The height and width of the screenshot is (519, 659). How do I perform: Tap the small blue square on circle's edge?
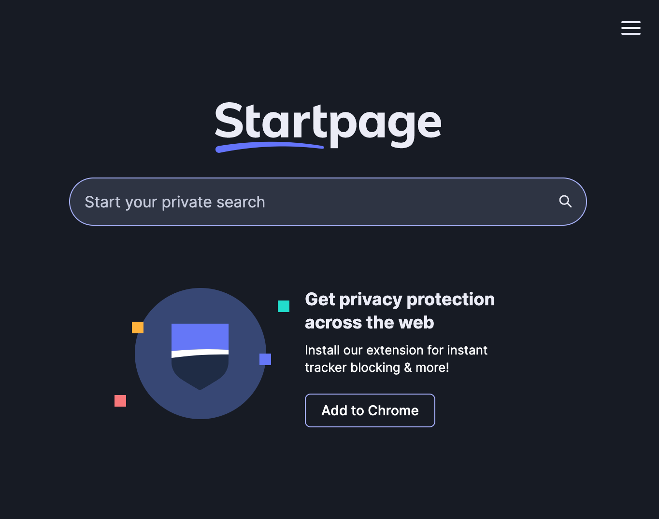[265, 359]
